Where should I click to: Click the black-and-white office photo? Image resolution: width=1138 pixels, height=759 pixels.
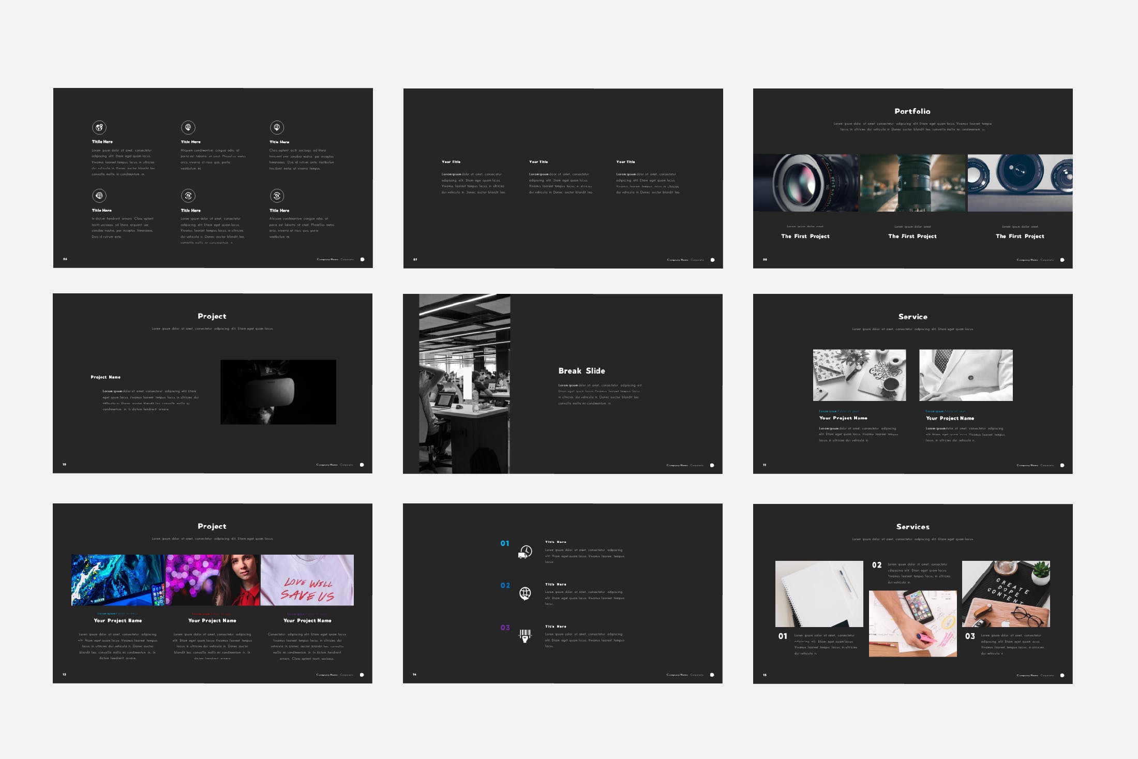464,383
